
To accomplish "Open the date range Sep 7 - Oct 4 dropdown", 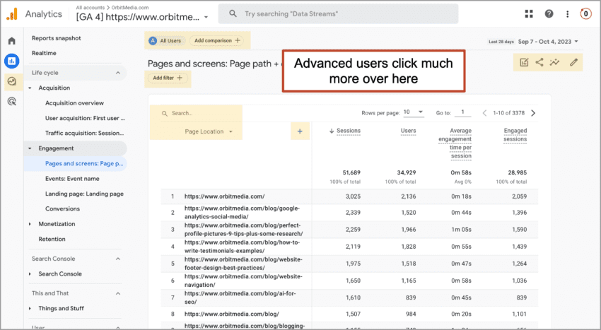I will click(548, 42).
